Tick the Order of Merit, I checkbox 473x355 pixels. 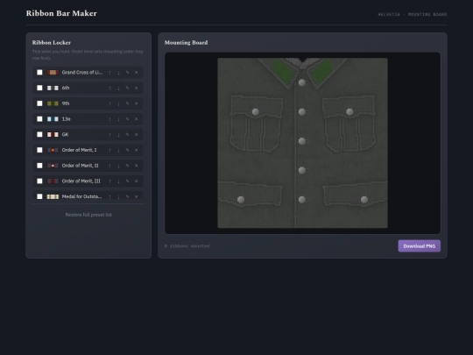[39, 150]
